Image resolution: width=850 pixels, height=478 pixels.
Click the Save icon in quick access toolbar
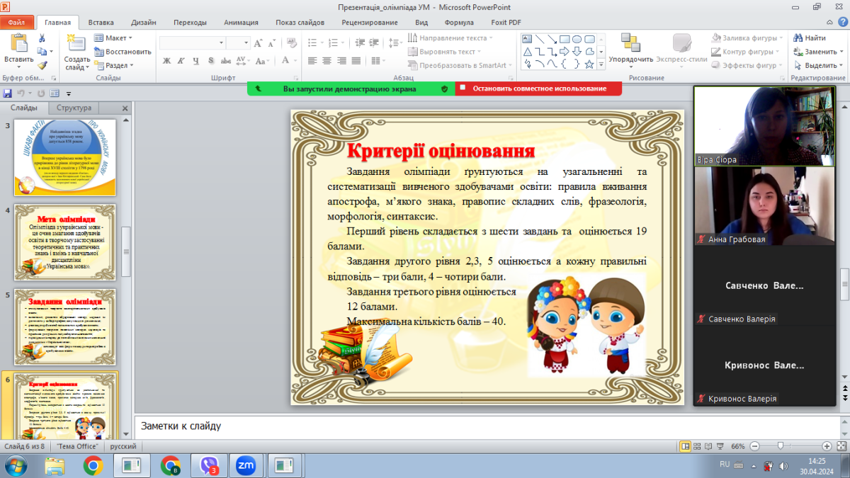point(8,93)
